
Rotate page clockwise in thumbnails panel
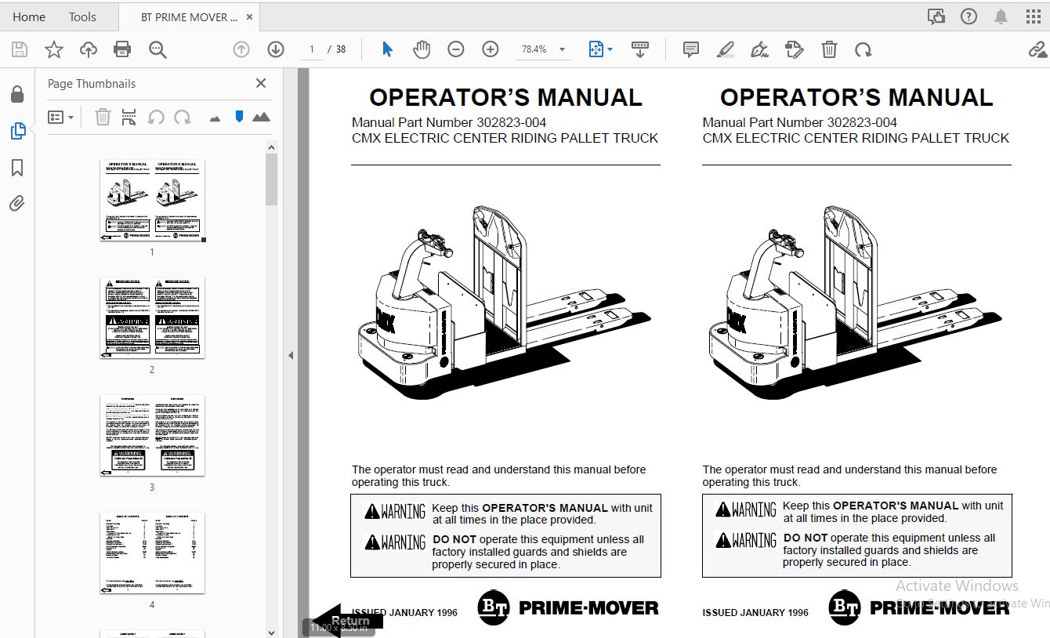(x=183, y=118)
